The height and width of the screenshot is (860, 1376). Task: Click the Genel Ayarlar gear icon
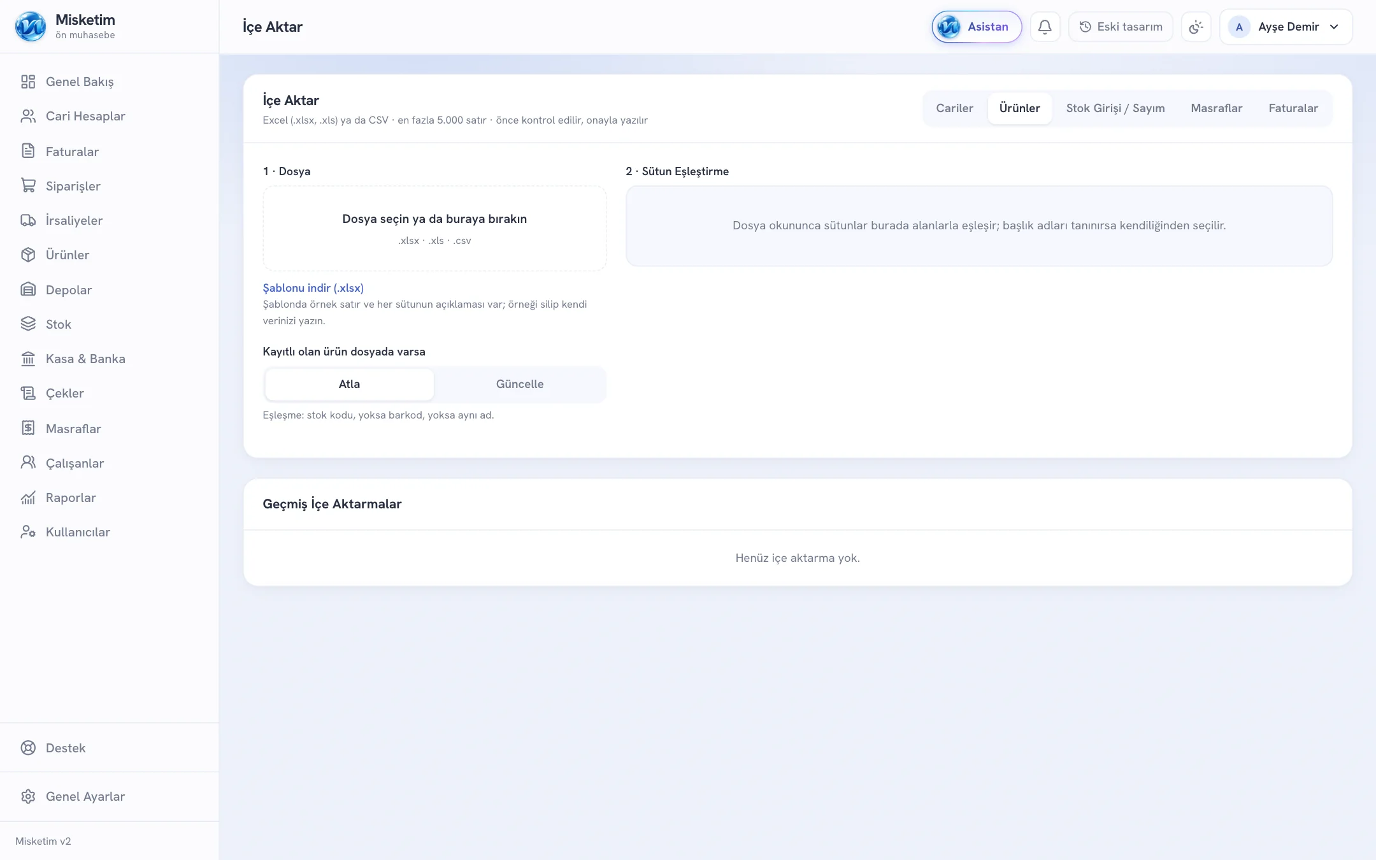pos(28,796)
